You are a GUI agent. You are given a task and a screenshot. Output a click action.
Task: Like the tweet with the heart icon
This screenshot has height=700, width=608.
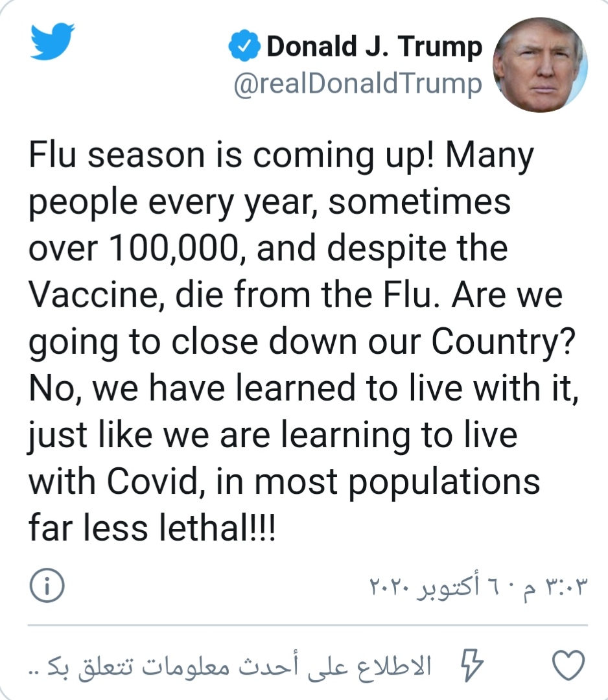pos(568,665)
